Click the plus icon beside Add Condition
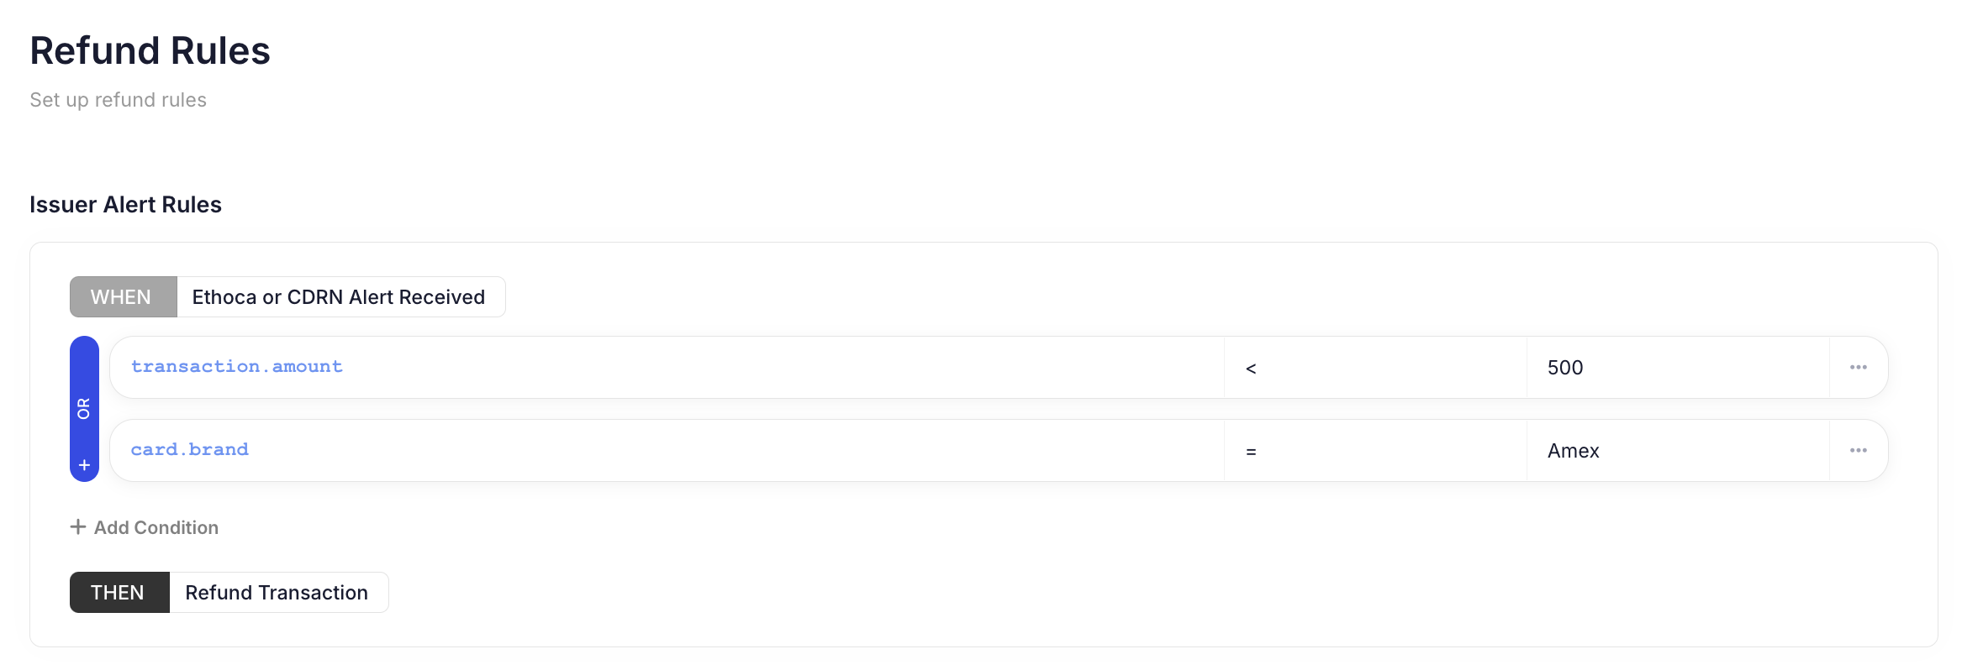The width and height of the screenshot is (1962, 670). 78,526
